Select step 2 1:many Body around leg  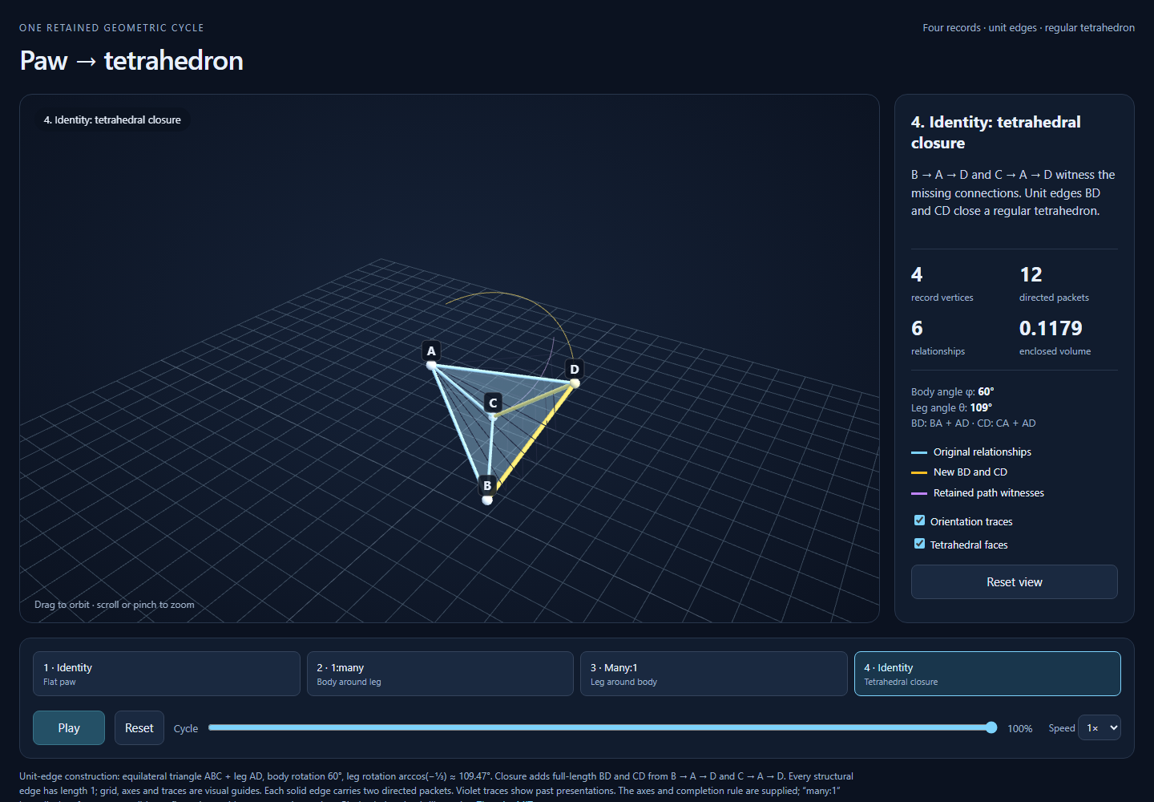440,674
